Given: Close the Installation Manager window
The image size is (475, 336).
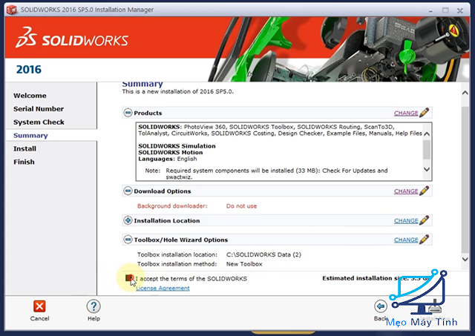Looking at the screenshot, I should click(460, 10).
